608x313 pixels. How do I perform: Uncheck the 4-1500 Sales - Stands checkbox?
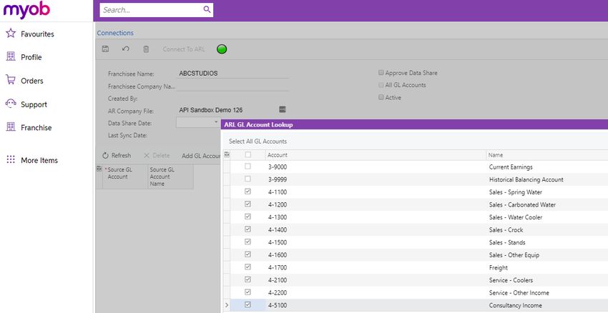click(247, 242)
